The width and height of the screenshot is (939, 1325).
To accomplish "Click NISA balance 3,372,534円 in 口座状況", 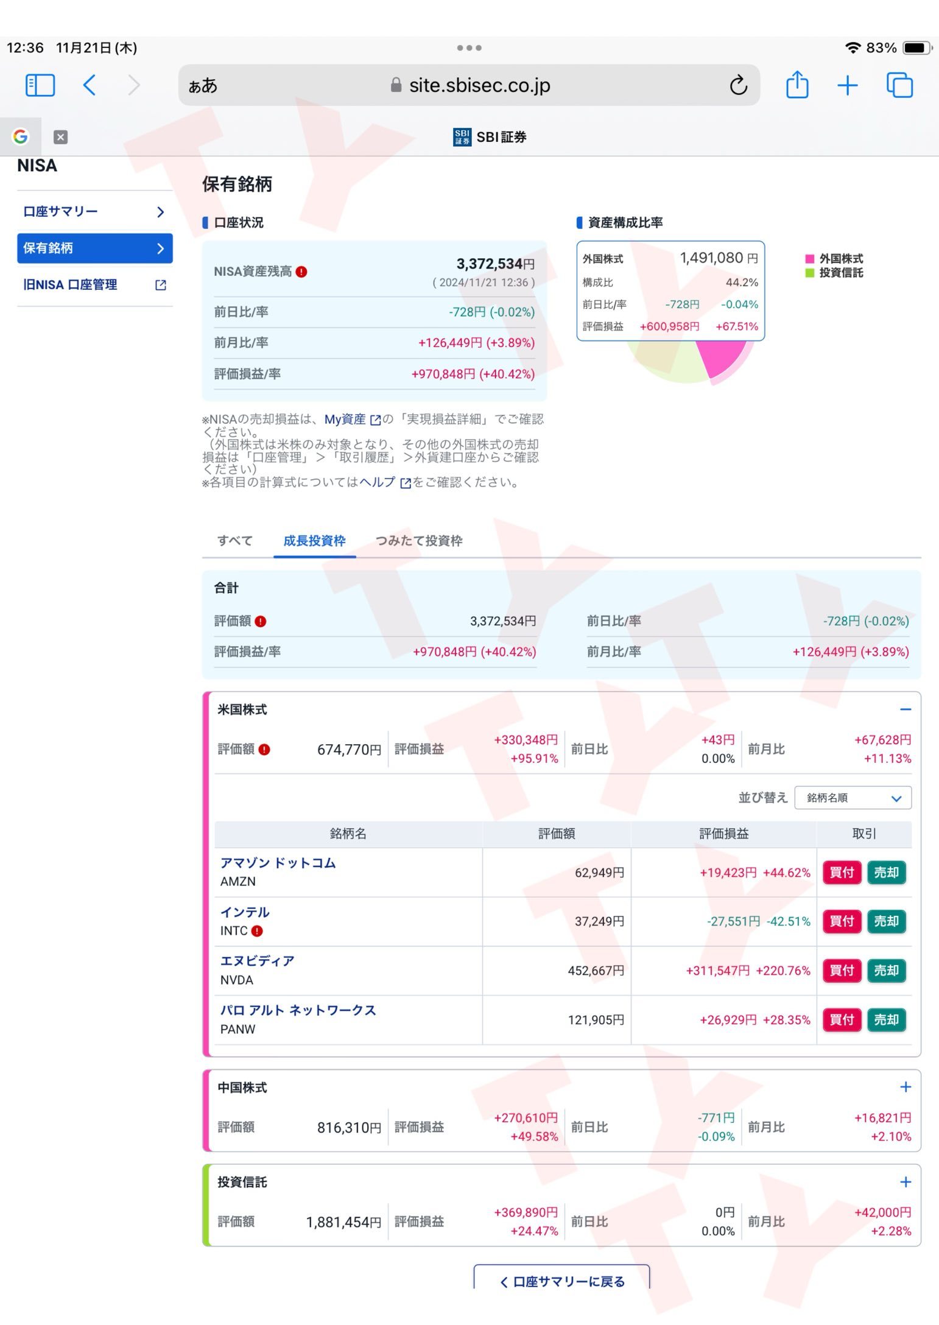I will [496, 264].
